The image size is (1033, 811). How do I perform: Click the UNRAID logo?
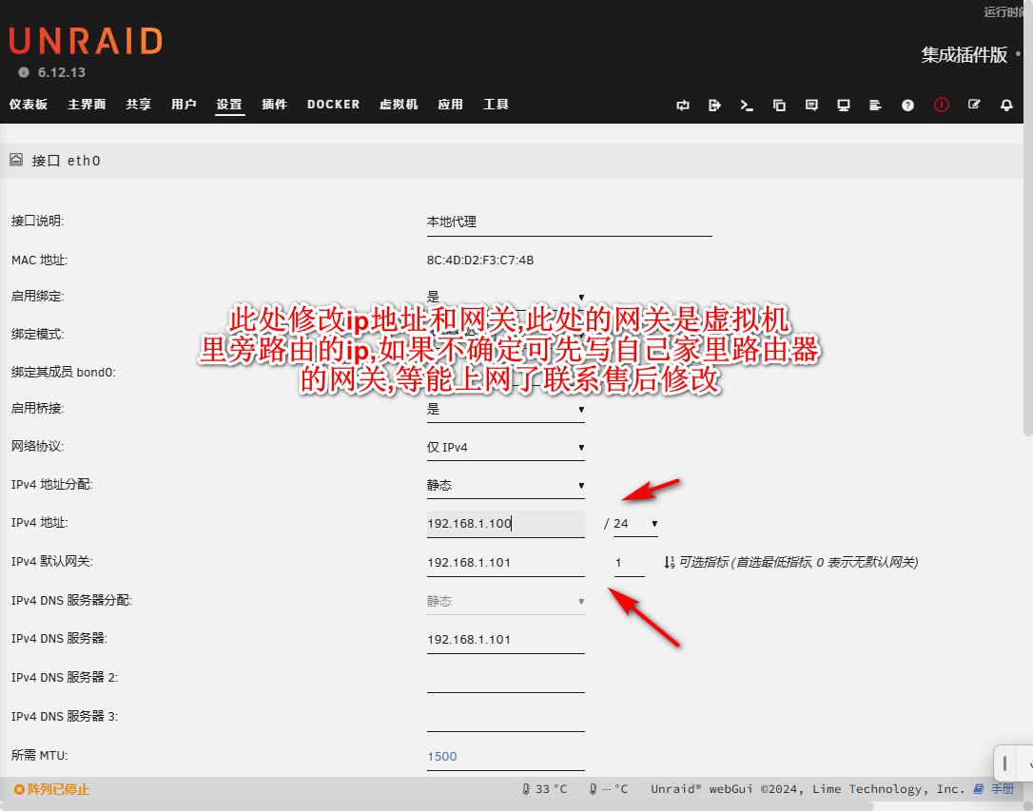coord(86,41)
